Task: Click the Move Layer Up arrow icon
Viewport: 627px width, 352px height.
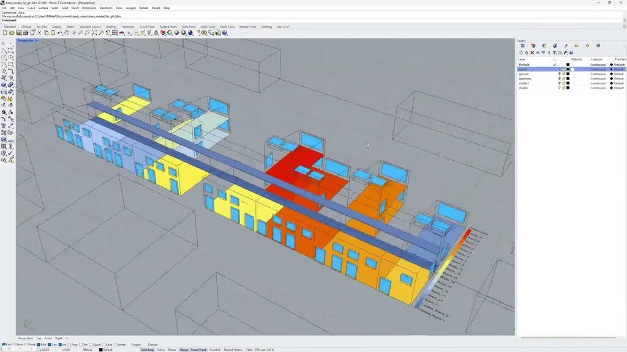Action: pos(537,53)
